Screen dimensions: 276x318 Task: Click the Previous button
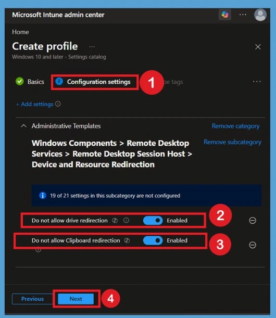point(32,299)
